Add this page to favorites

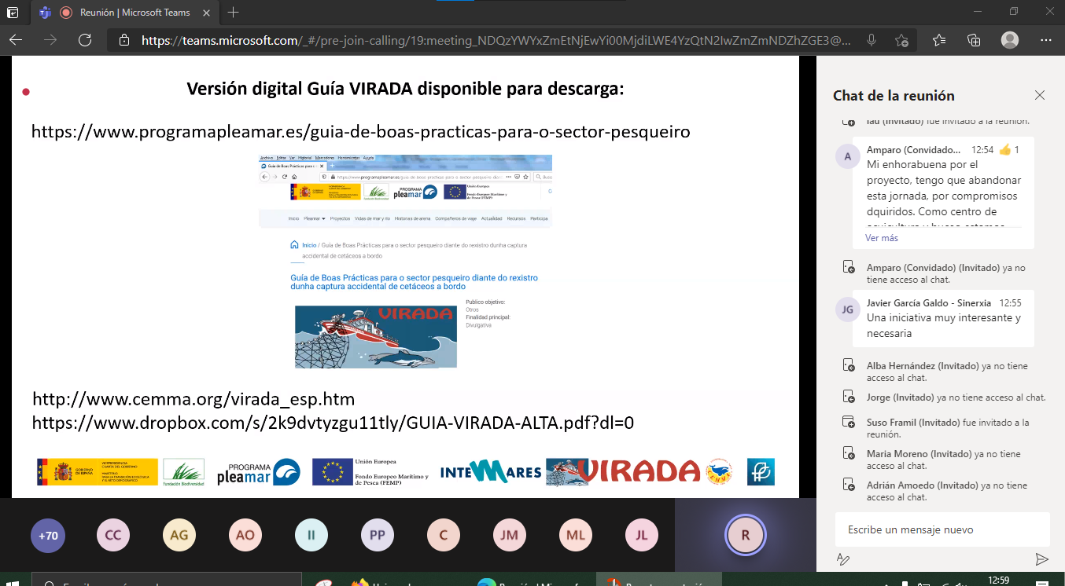901,40
